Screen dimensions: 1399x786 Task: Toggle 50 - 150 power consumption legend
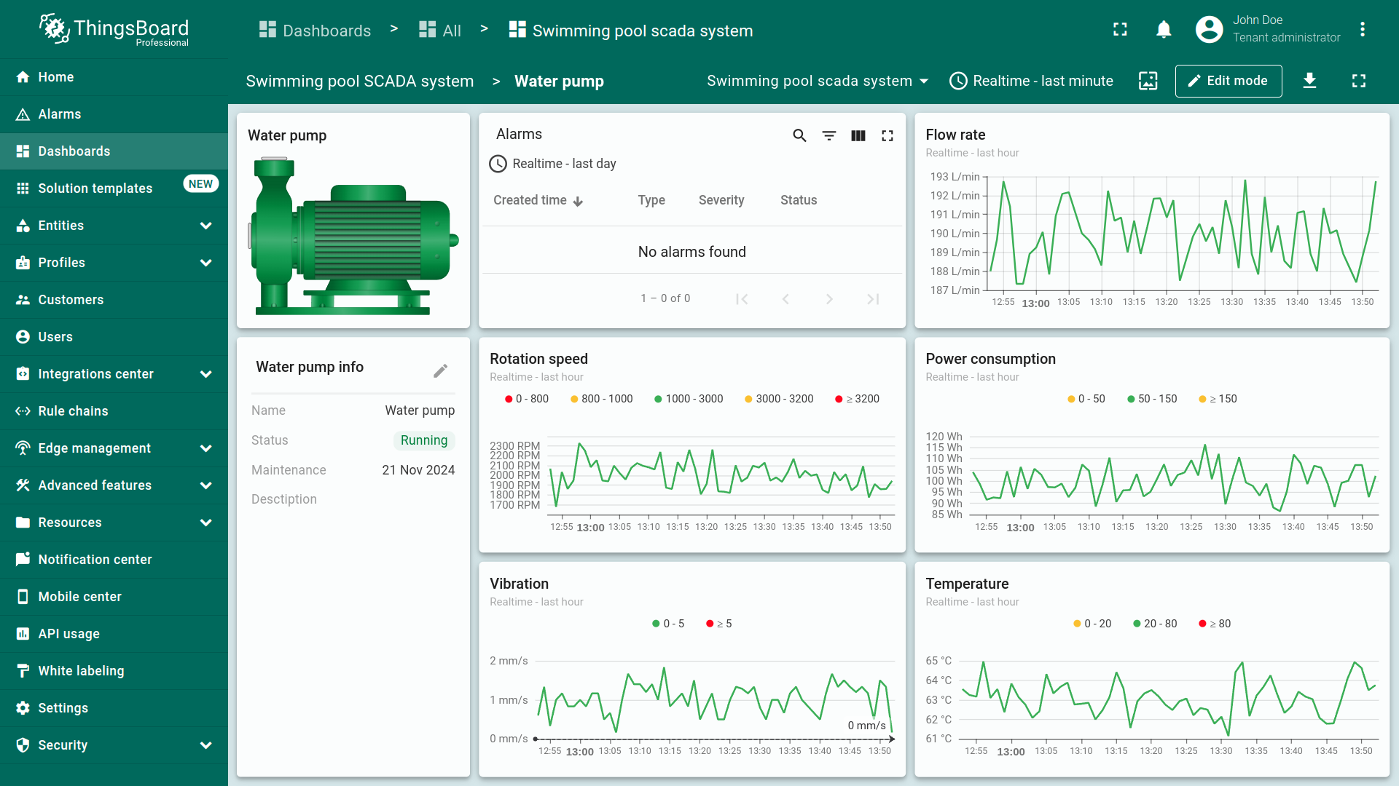click(1151, 399)
